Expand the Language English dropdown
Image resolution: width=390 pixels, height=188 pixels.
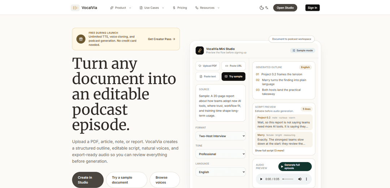coord(221,172)
